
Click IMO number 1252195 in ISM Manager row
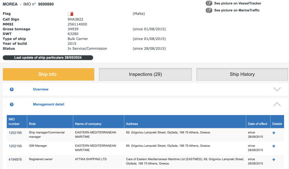pos(15,146)
